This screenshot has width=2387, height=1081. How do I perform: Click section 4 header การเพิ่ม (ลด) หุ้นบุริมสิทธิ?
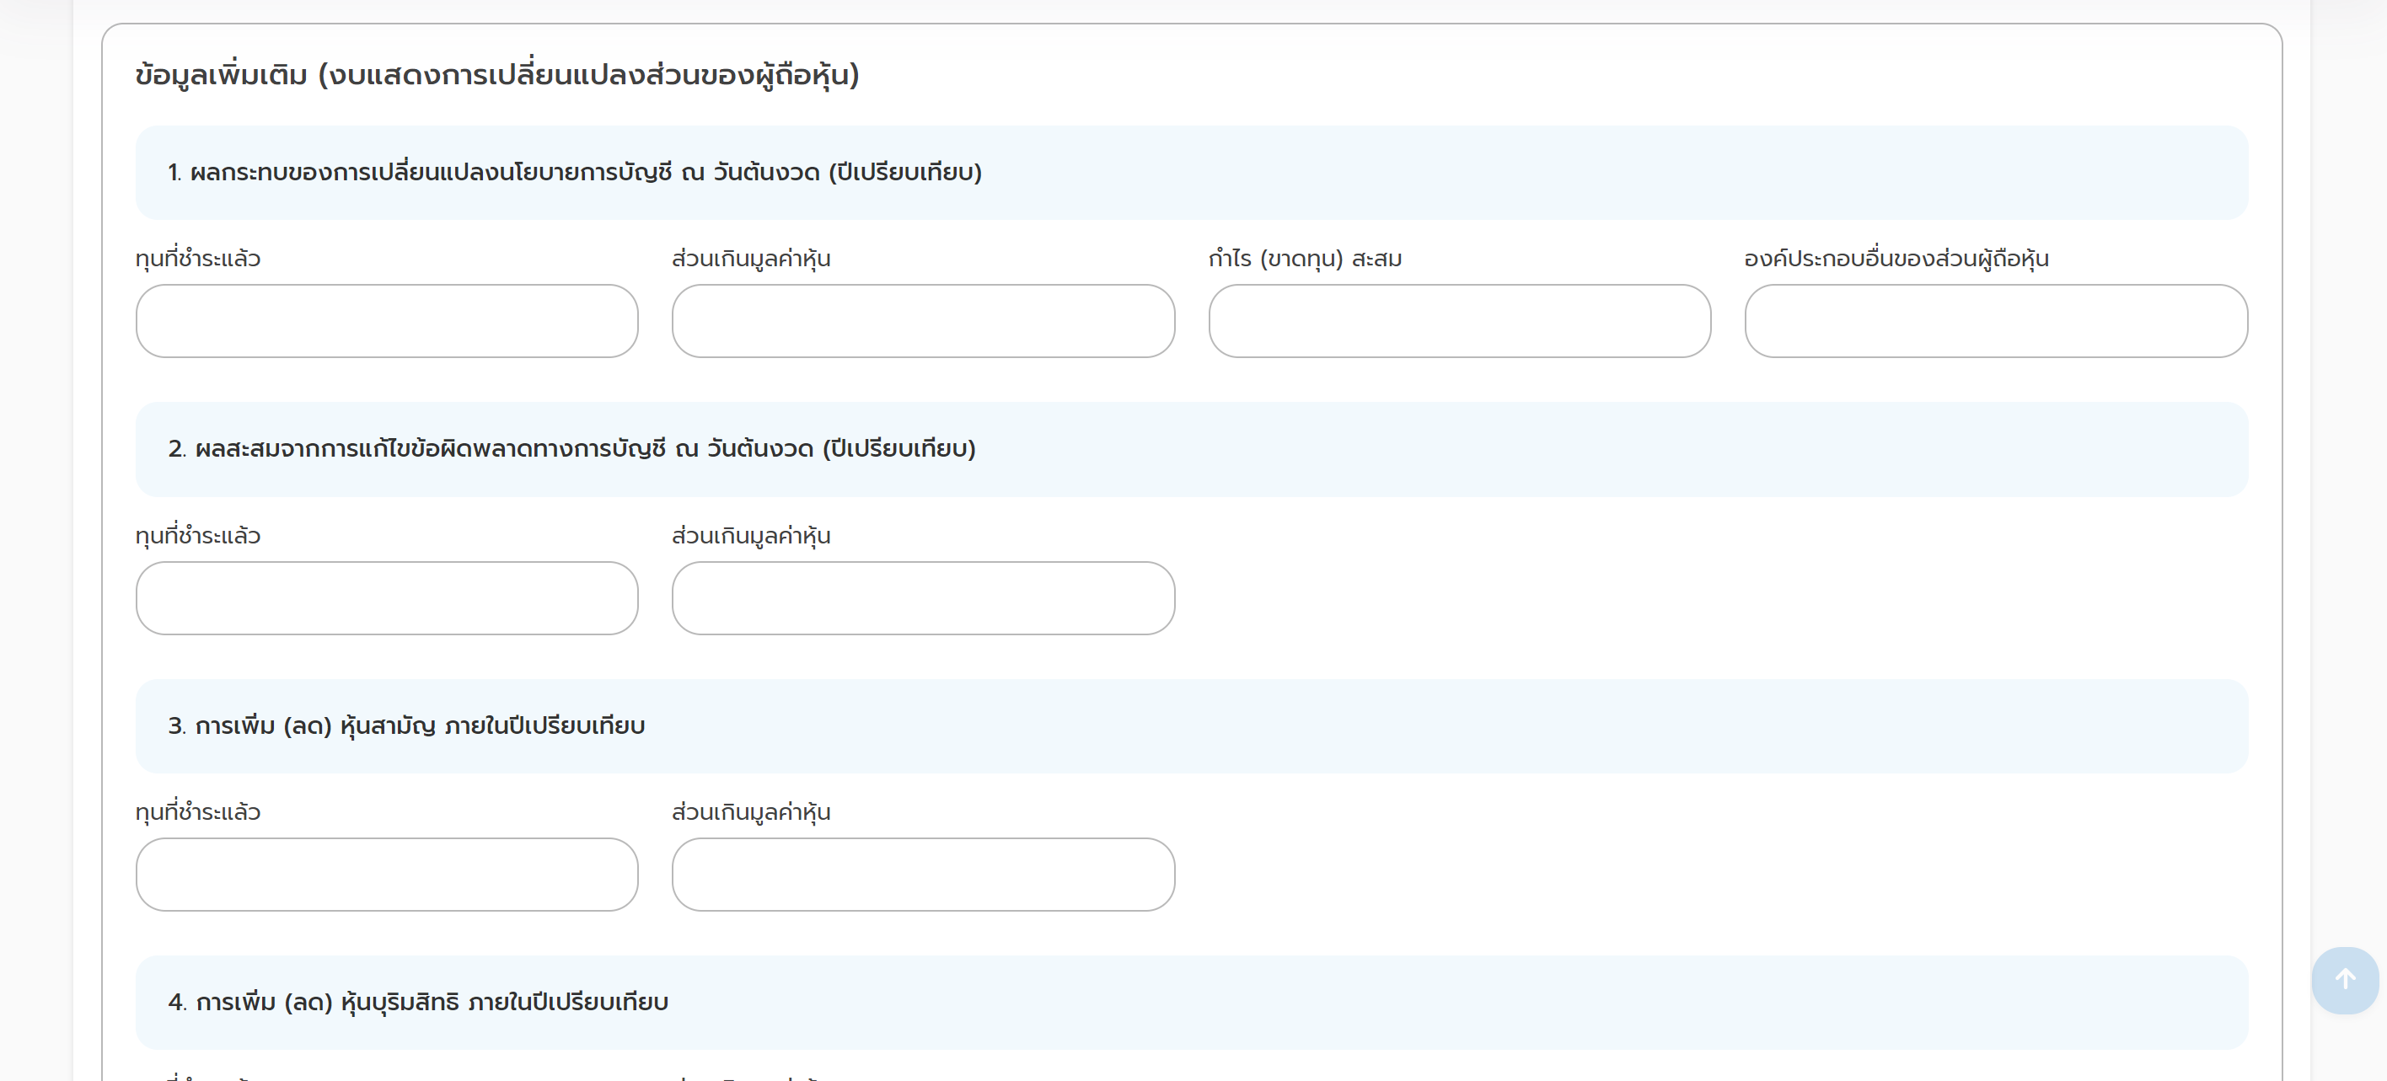click(418, 1001)
